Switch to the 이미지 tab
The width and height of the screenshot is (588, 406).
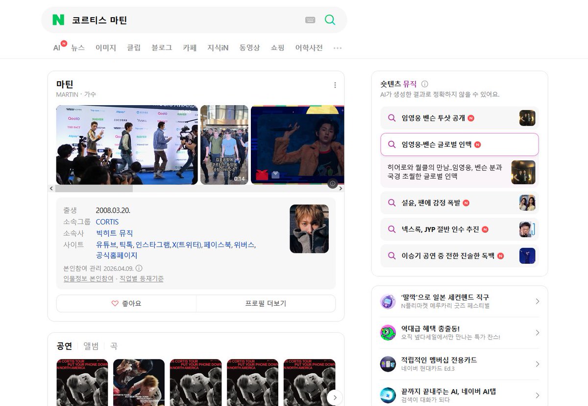[106, 48]
